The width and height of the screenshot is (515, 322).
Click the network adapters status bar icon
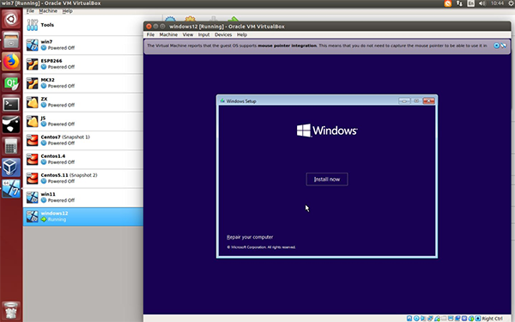point(430,319)
